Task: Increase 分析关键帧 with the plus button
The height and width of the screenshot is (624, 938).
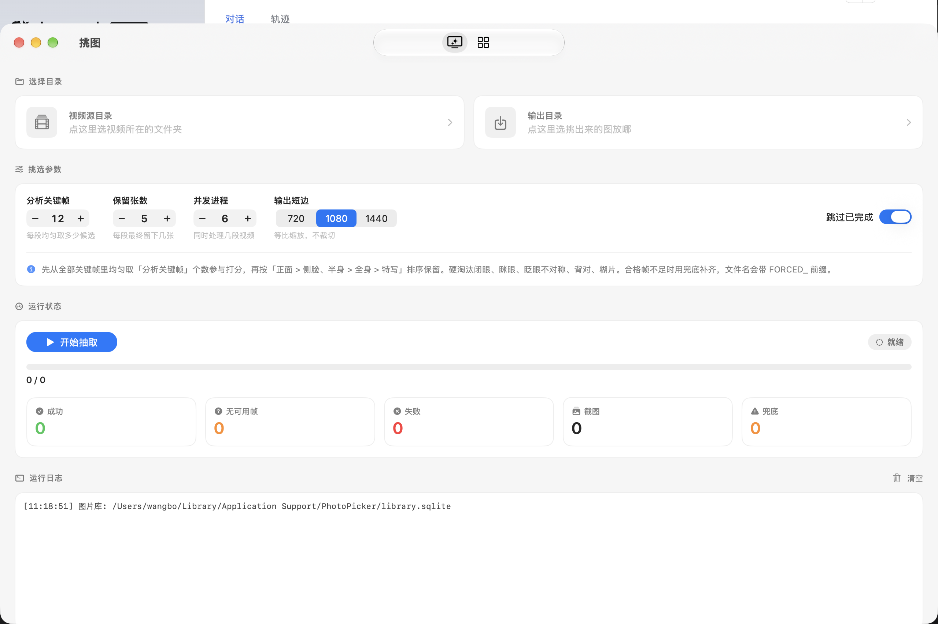Action: click(81, 218)
